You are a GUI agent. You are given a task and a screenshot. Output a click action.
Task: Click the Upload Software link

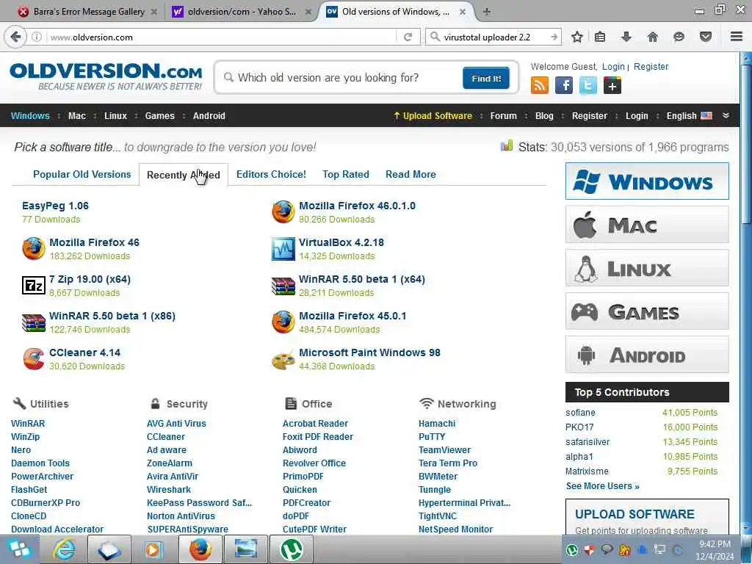click(x=433, y=115)
